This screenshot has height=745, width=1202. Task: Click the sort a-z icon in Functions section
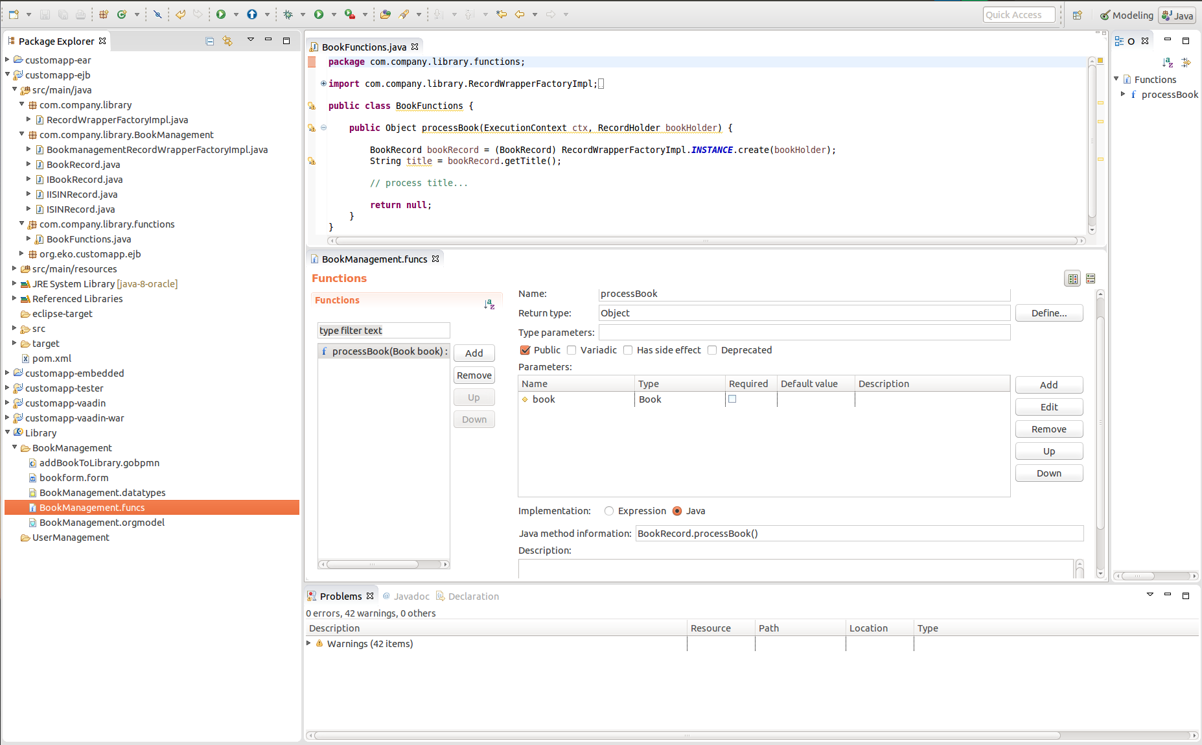489,304
